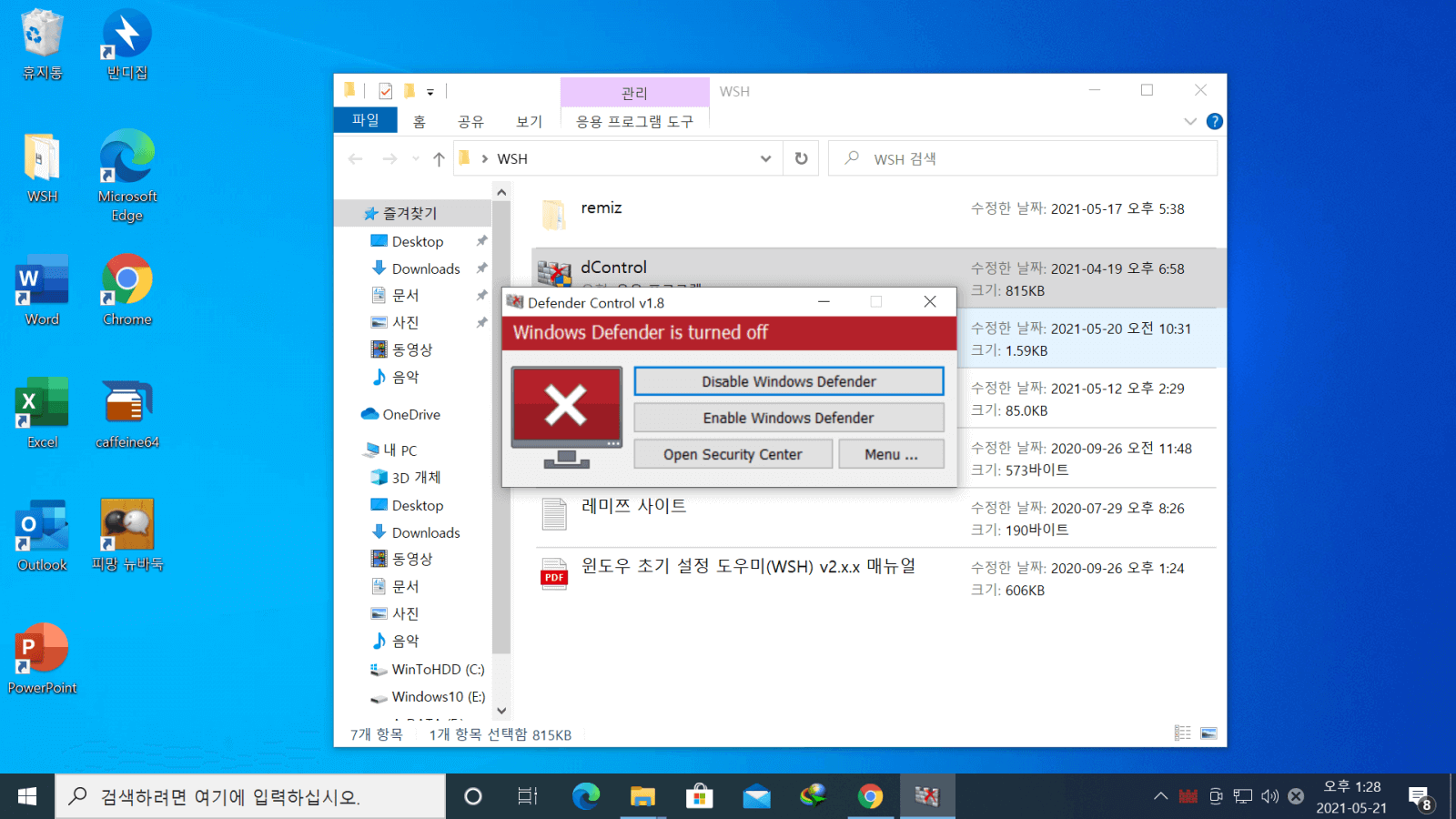
Task: Open the 공유 ribbon tab
Action: point(471,121)
